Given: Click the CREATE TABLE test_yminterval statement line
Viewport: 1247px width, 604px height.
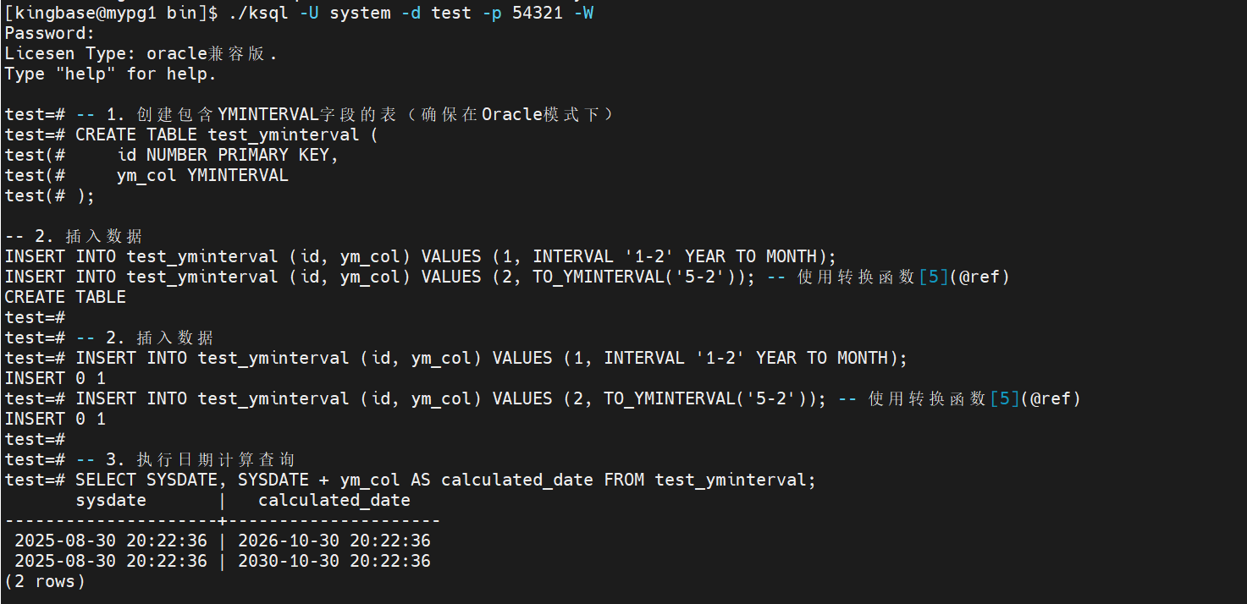Looking at the screenshot, I should [x=226, y=135].
